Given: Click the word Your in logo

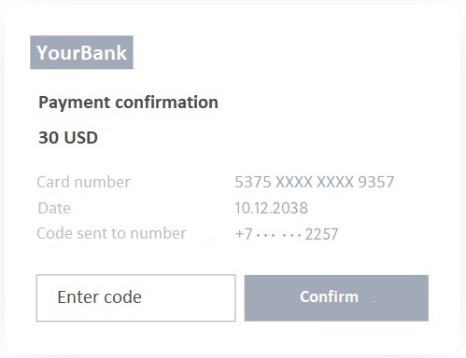Looking at the screenshot, I should (x=58, y=52).
